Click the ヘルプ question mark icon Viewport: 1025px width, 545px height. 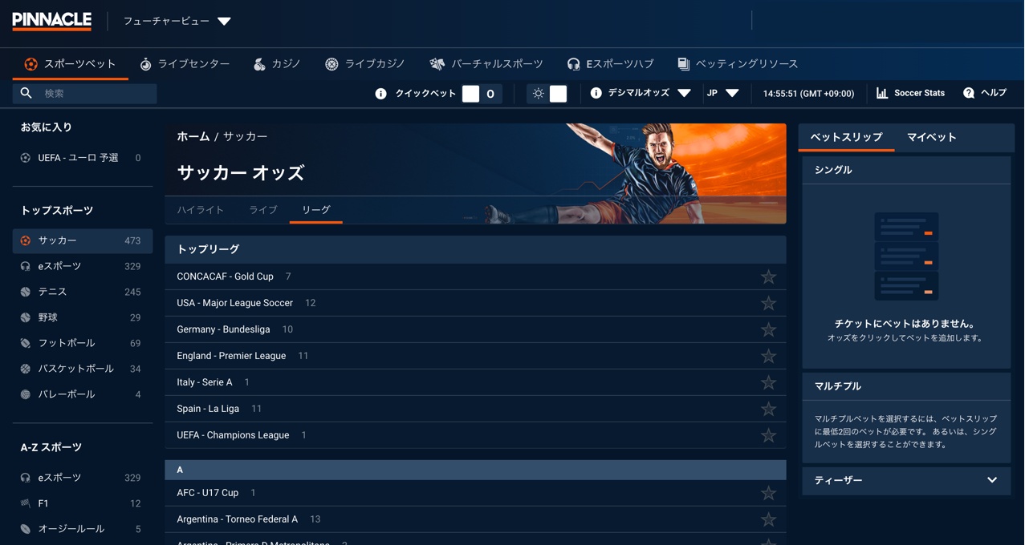[x=969, y=93]
